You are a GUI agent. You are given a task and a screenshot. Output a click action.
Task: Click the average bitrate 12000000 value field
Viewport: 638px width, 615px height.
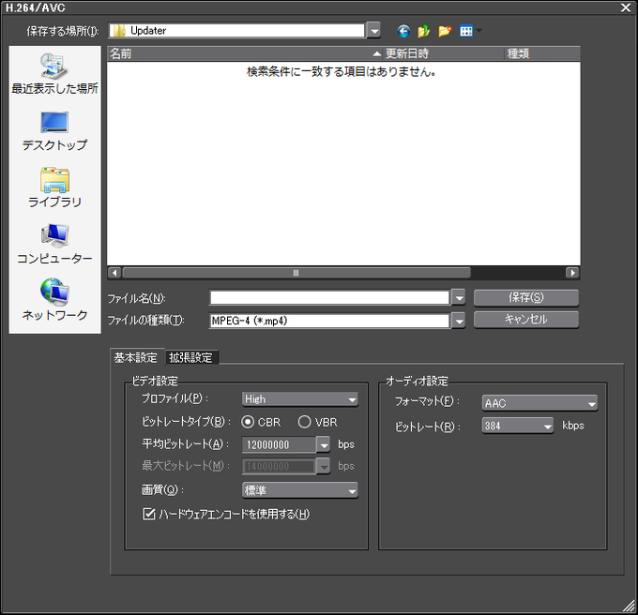[279, 445]
